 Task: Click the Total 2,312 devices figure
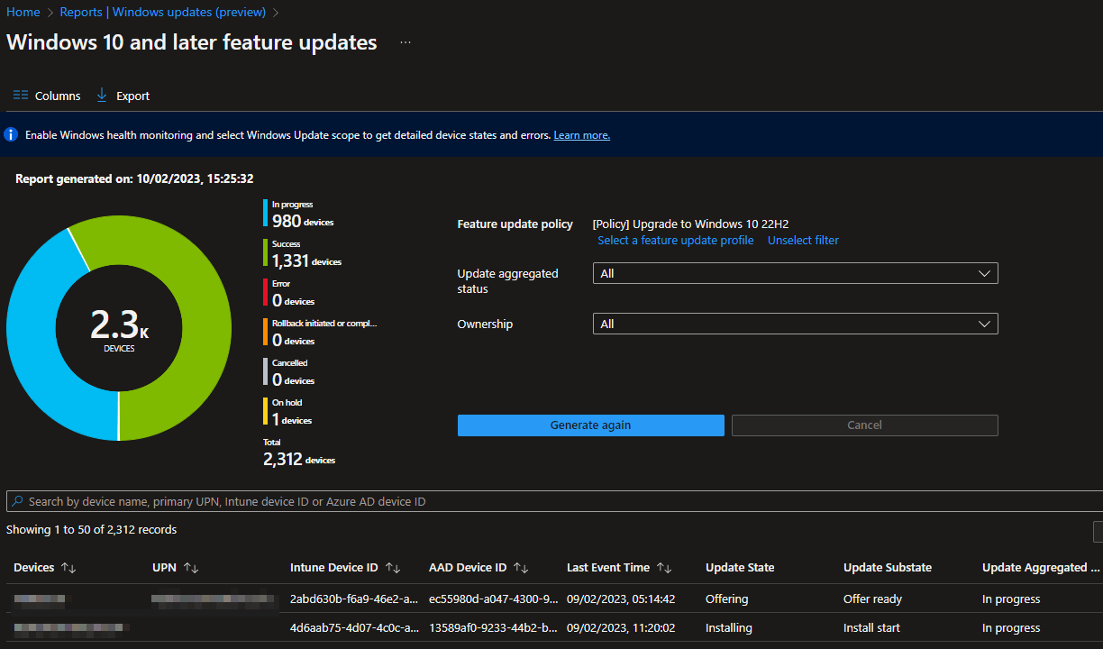(x=299, y=459)
